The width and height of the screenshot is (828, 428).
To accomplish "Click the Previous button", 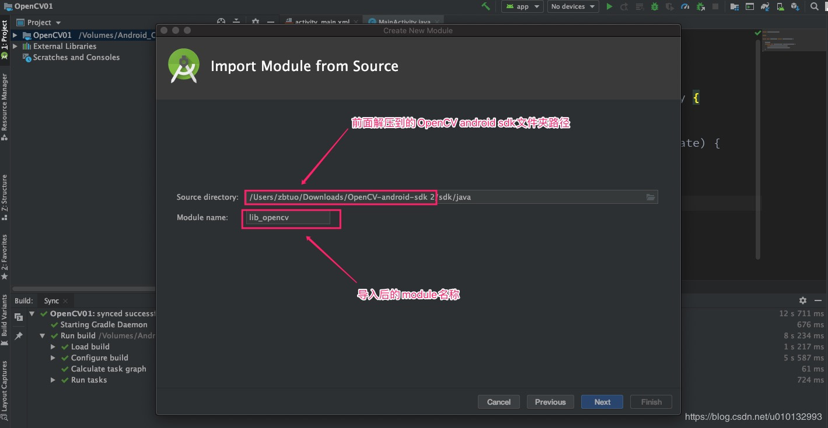I will 550,402.
